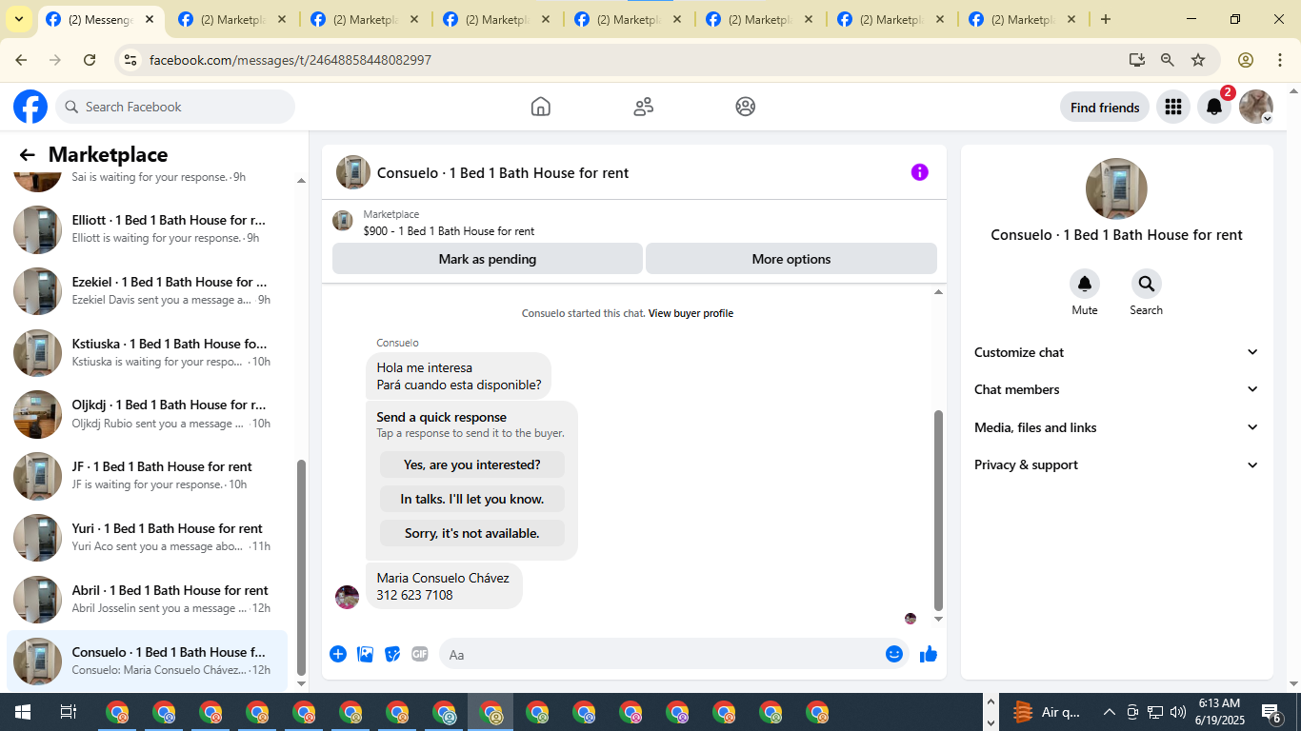Reload the page in browser toolbar
This screenshot has width=1301, height=731.
point(90,60)
